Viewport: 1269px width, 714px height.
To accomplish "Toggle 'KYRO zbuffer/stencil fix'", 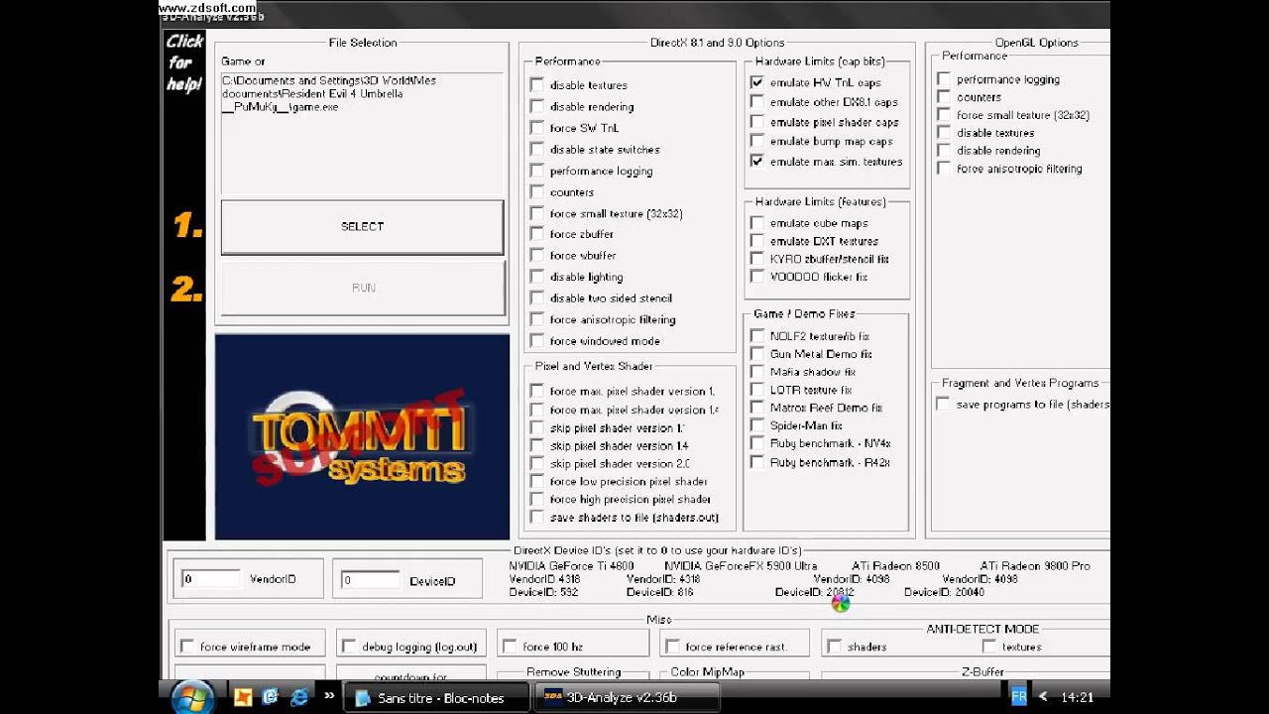I will click(x=757, y=259).
